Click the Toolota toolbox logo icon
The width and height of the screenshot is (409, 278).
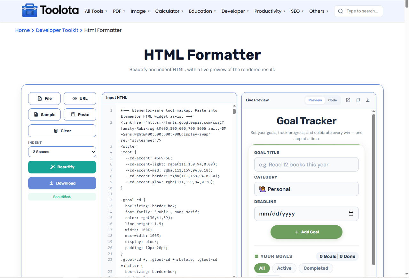click(29, 11)
